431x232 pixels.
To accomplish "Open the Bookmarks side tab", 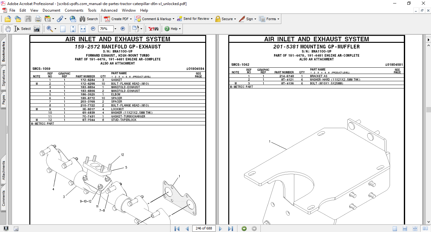I will point(3,52).
